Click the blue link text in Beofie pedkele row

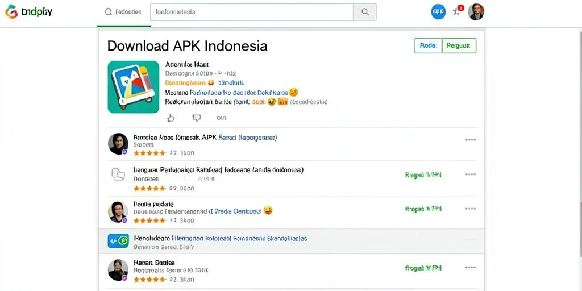coord(235,211)
